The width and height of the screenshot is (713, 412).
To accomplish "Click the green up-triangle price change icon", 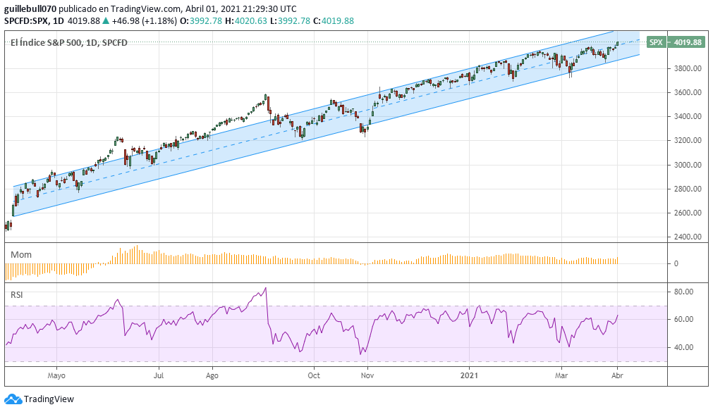I will coord(106,21).
